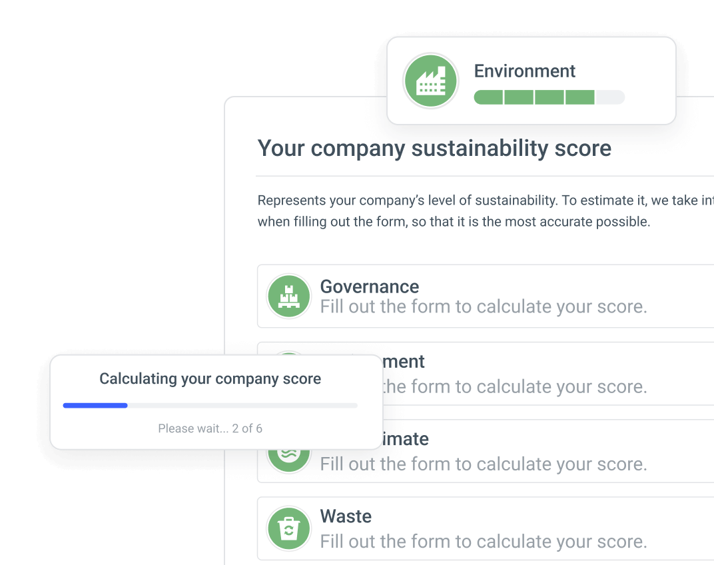Screen dimensions: 714x565
Task: Click the "Please wait... 2 of 6" text
Action: tap(210, 428)
